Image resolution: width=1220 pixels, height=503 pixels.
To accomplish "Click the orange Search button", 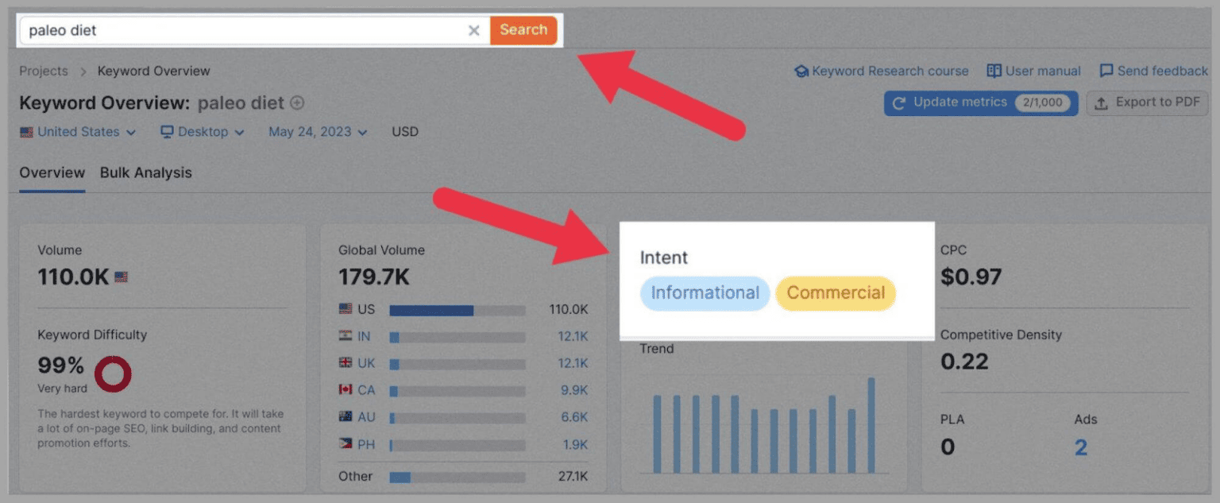I will tap(523, 30).
